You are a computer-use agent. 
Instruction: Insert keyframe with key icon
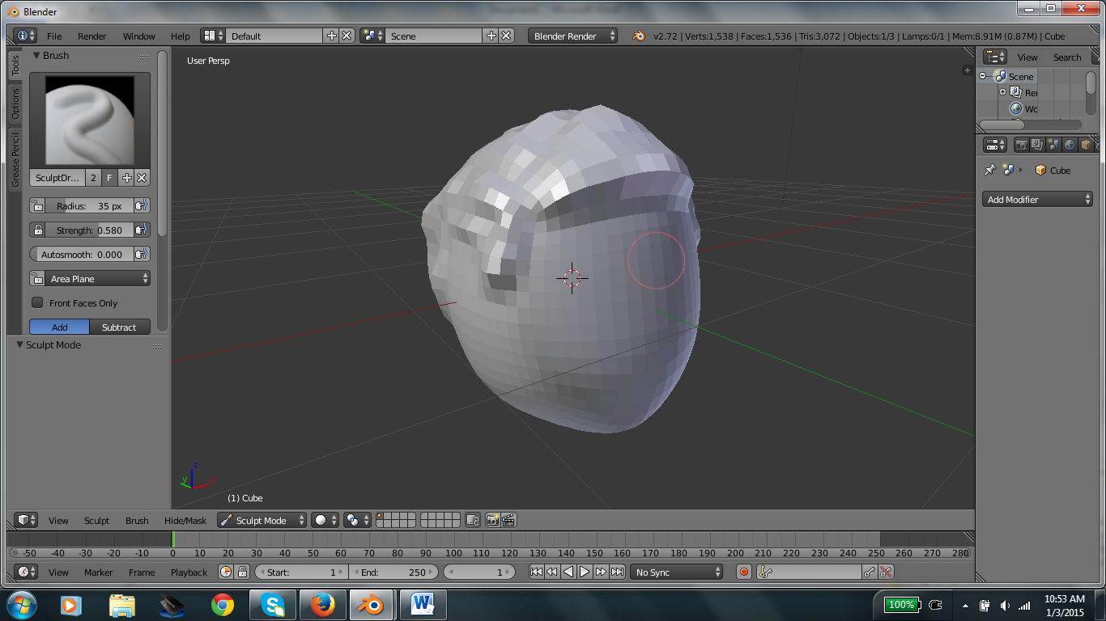coord(870,572)
